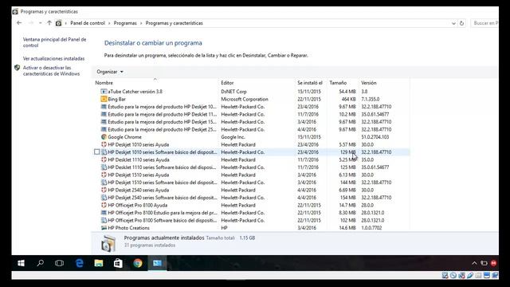Sort list by Se instaló el column
The height and width of the screenshot is (287, 510).
click(310, 83)
